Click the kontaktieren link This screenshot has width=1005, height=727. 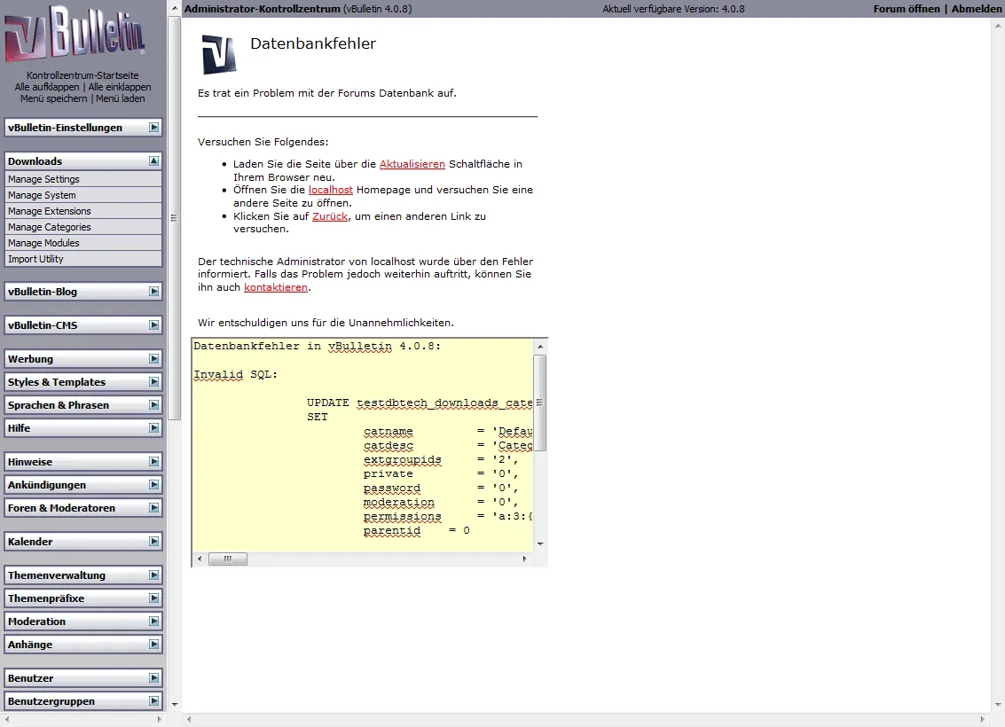pos(276,287)
